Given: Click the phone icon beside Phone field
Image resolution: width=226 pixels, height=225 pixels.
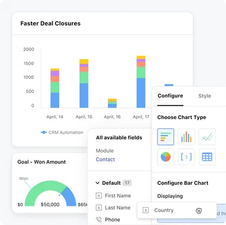Looking at the screenshot, I should [99, 219].
